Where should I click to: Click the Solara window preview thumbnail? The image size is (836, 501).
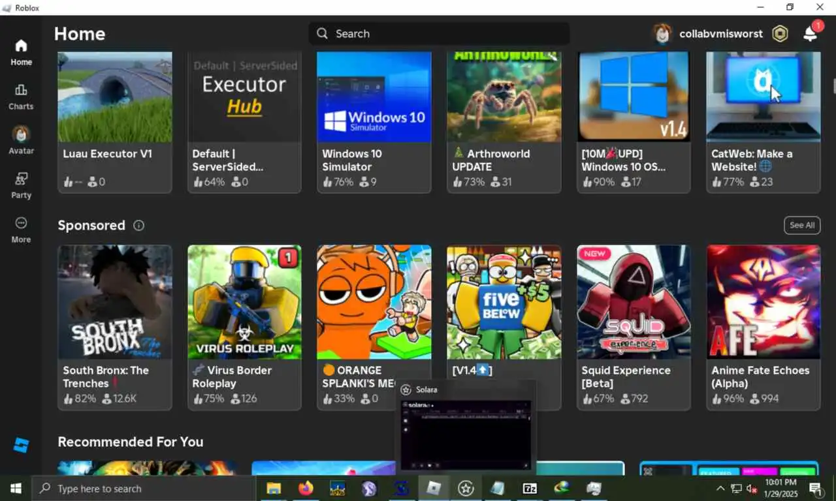tap(466, 434)
